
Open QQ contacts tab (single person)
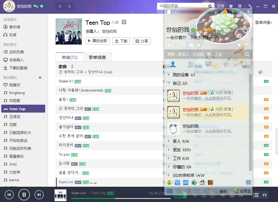(x=173, y=64)
